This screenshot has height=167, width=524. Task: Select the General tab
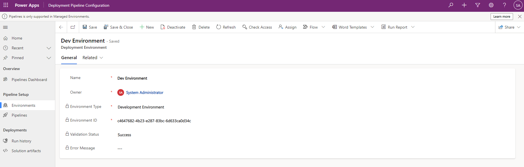pos(69,58)
